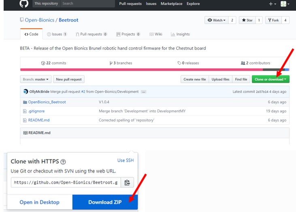Click OllyMcBride's avatar icon
Image resolution: width=296 pixels, height=212 pixels.
tap(26, 92)
